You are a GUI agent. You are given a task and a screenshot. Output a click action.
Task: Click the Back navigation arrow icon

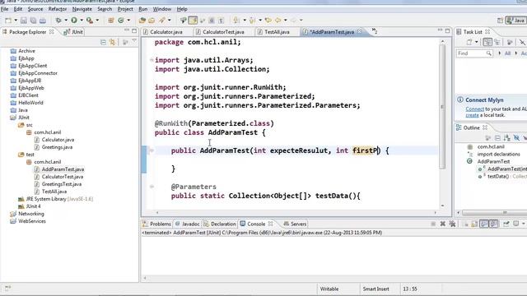click(x=278, y=20)
